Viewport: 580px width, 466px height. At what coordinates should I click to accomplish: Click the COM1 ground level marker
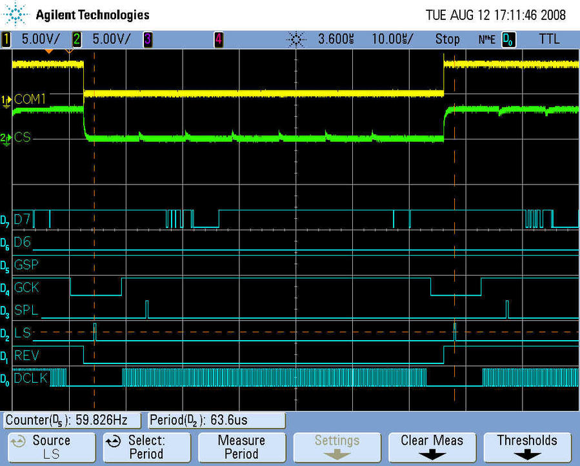pos(7,99)
